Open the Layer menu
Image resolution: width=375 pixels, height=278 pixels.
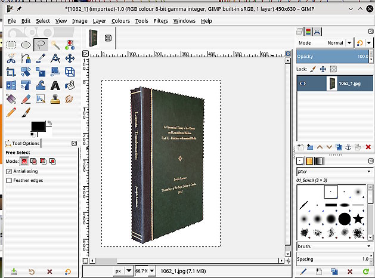99,21
